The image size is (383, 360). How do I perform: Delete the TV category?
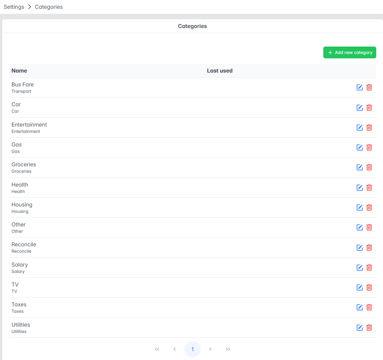pos(369,287)
